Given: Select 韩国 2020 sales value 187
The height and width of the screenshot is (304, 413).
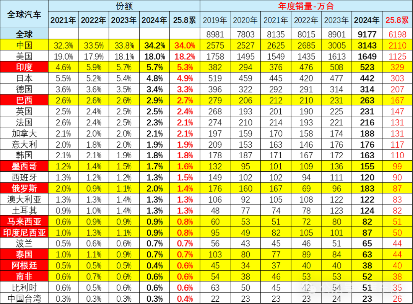Looking at the screenshot, I should (x=245, y=155).
